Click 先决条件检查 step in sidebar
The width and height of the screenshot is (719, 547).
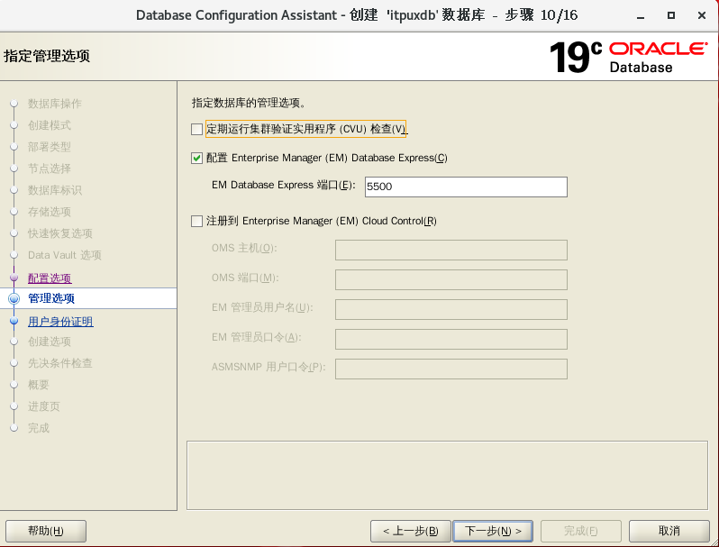point(60,363)
